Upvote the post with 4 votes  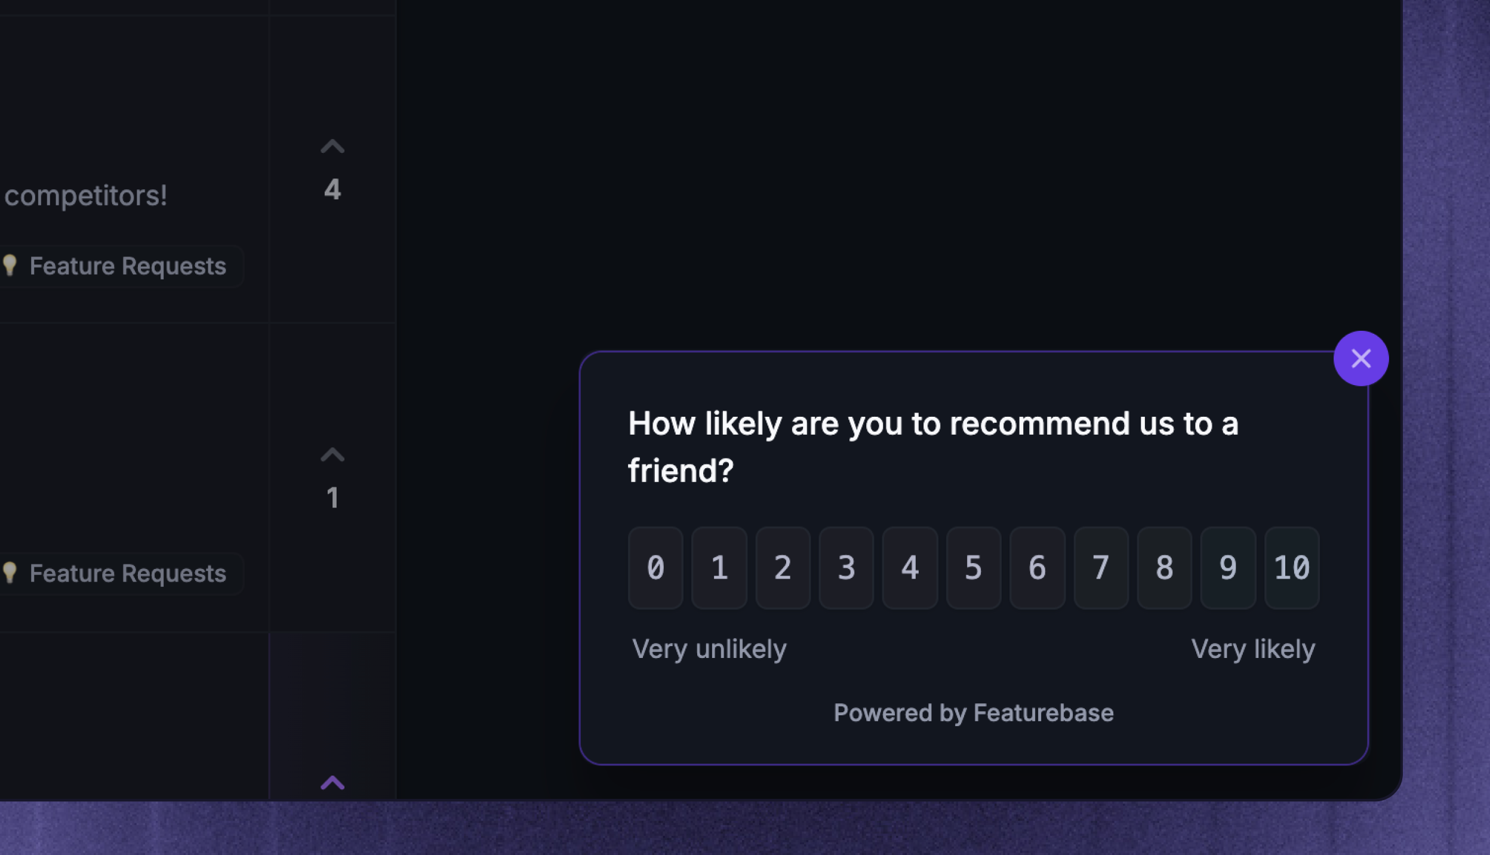coord(333,147)
